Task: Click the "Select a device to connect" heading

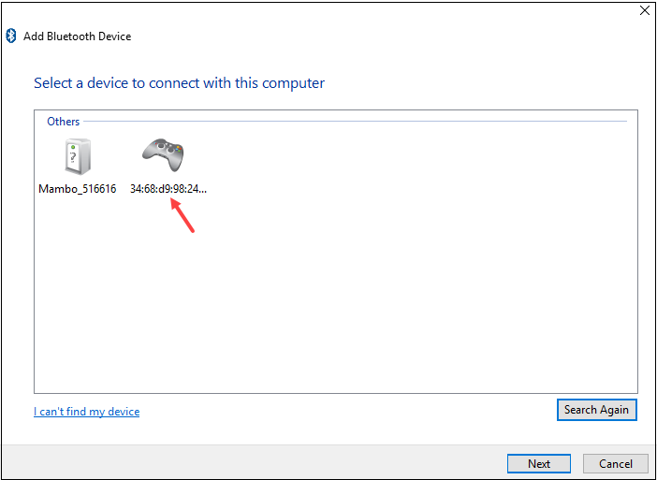Action: point(179,83)
